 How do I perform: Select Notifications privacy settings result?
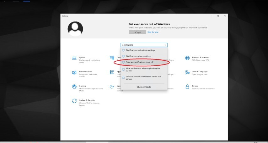tap(144, 56)
